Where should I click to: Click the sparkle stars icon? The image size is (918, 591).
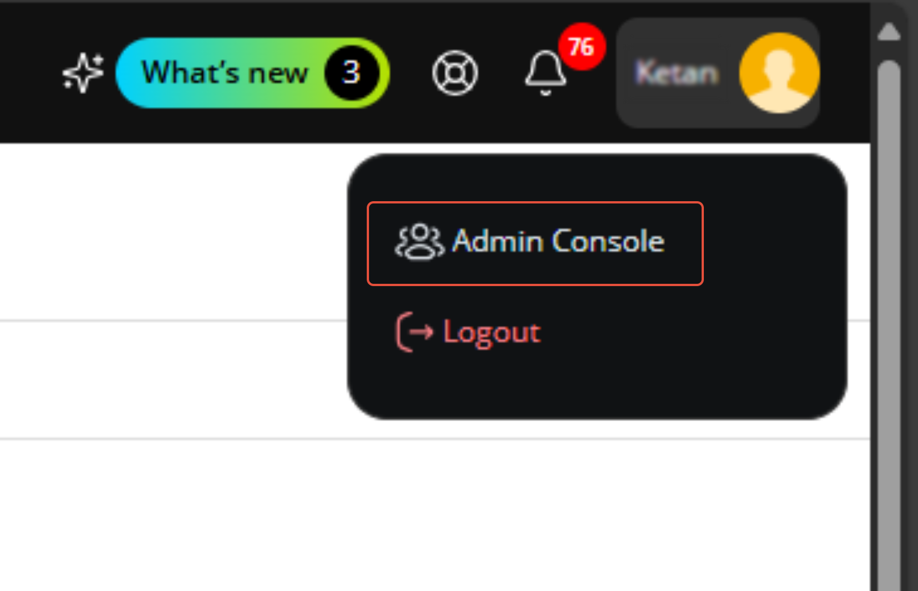[83, 72]
